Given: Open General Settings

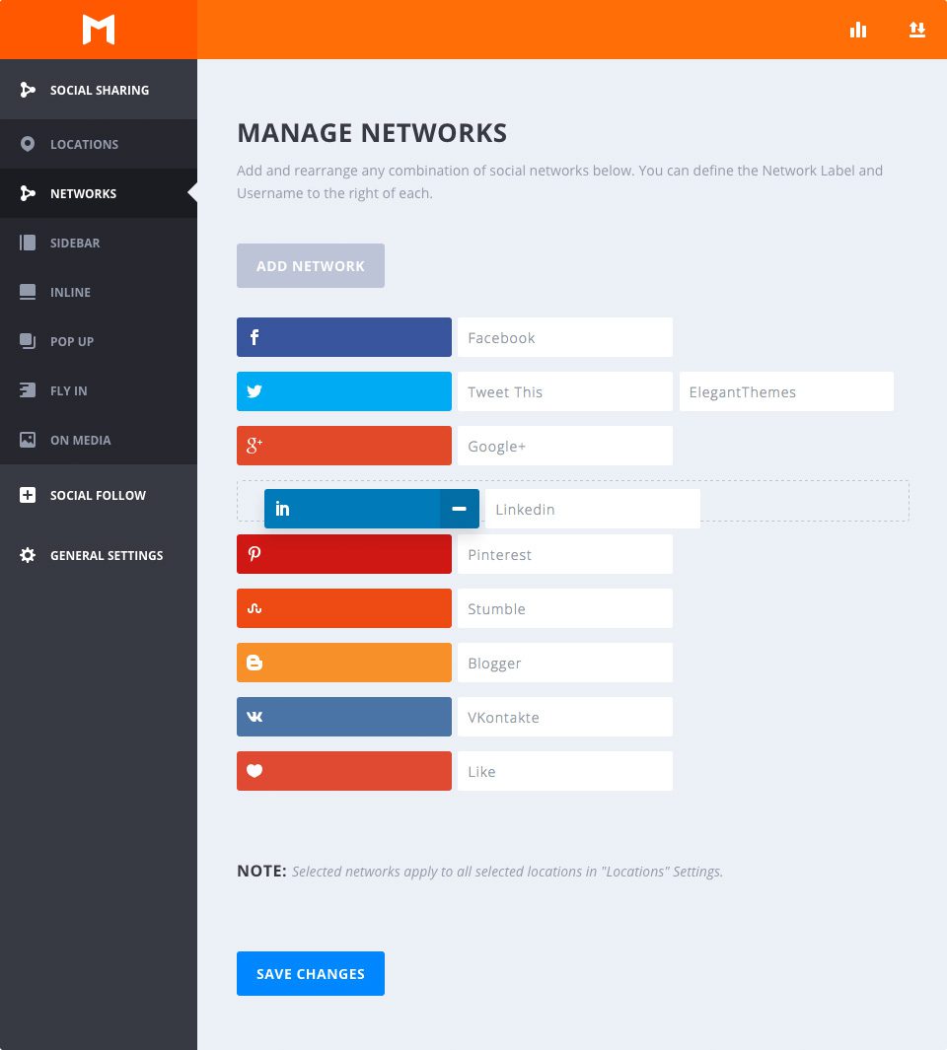Looking at the screenshot, I should 107,555.
